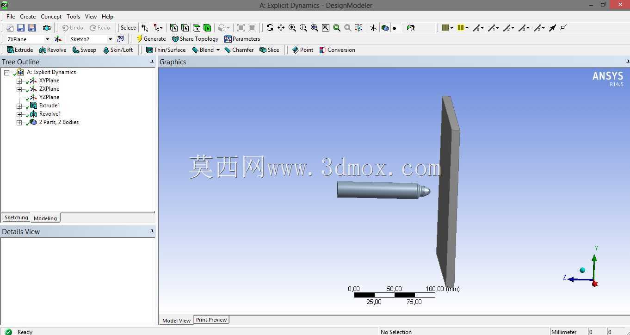Click the New Sketch icon beside Sketch2

(x=121, y=39)
